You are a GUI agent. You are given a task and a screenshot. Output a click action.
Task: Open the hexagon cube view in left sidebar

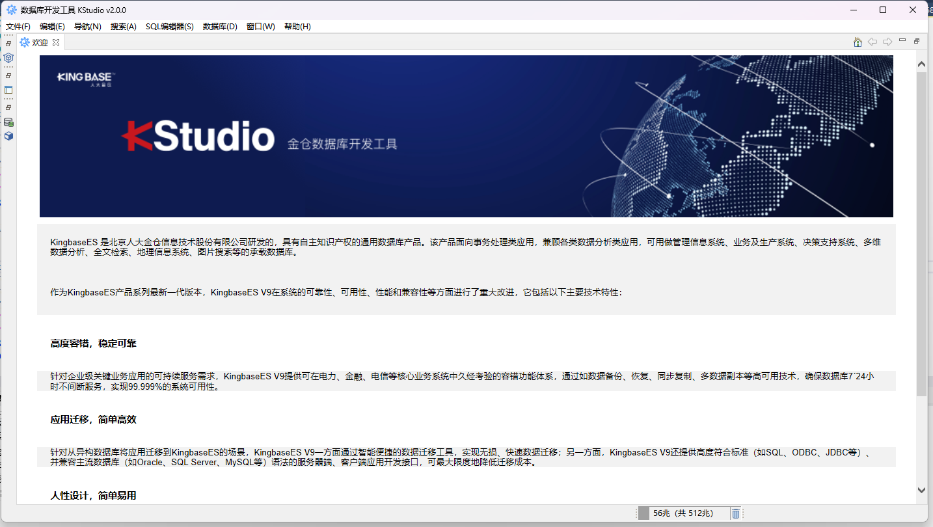(8, 58)
